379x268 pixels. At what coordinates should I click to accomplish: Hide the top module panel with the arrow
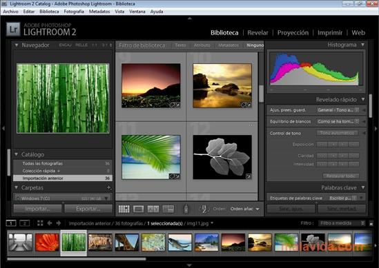coord(190,19)
